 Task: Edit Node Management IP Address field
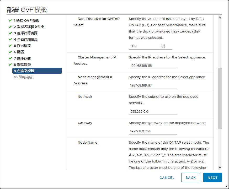pos(153,85)
